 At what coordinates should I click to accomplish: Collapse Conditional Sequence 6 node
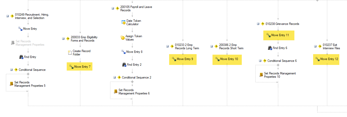(260, 61)
